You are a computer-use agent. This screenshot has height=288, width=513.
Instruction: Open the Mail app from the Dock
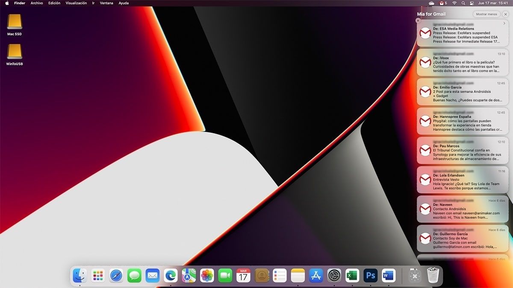pos(152,276)
